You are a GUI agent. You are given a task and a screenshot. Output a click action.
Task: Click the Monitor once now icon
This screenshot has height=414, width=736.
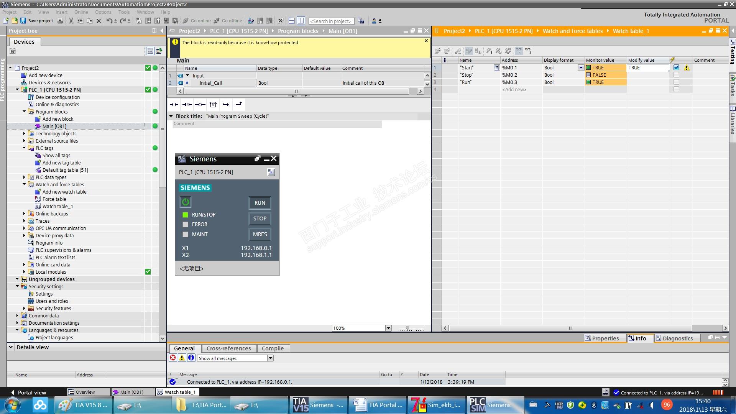[x=528, y=51]
